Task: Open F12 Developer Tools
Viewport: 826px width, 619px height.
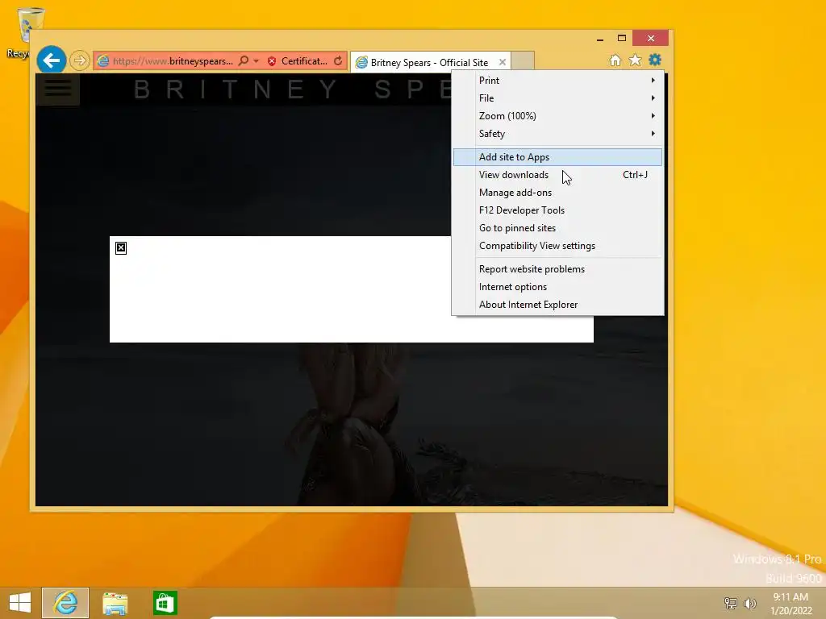Action: pyautogui.click(x=557, y=210)
